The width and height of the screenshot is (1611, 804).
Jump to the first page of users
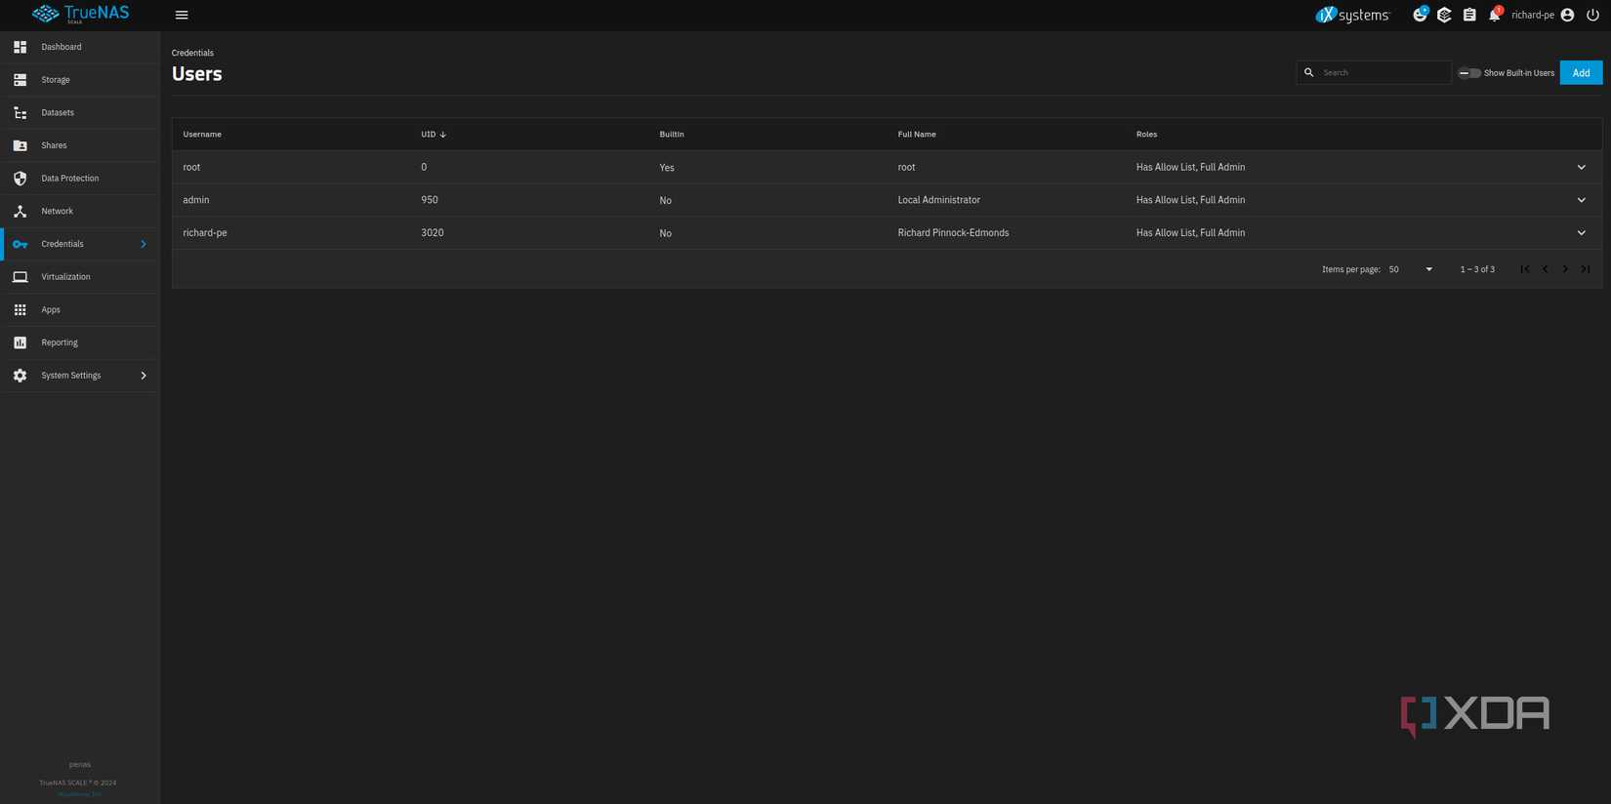(x=1525, y=269)
